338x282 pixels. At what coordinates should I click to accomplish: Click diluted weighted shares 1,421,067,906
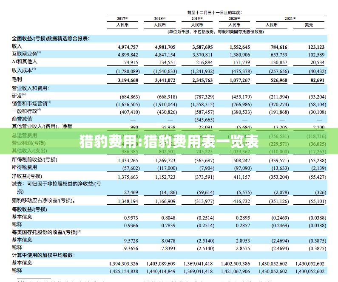click(236, 271)
